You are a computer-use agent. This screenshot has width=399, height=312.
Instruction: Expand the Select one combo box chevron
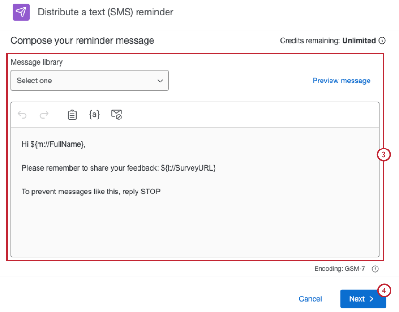click(x=160, y=80)
